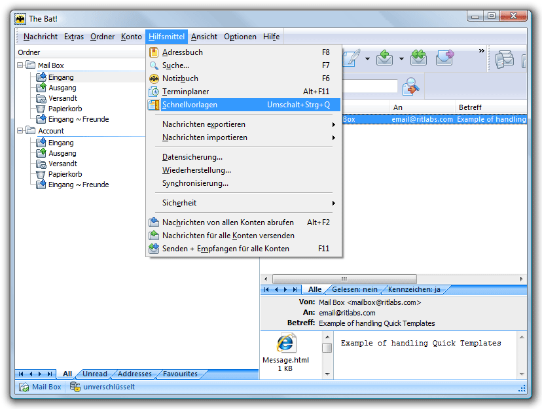The width and height of the screenshot is (542, 409).
Task: Open Datensicherung... dialog
Action: (244, 157)
